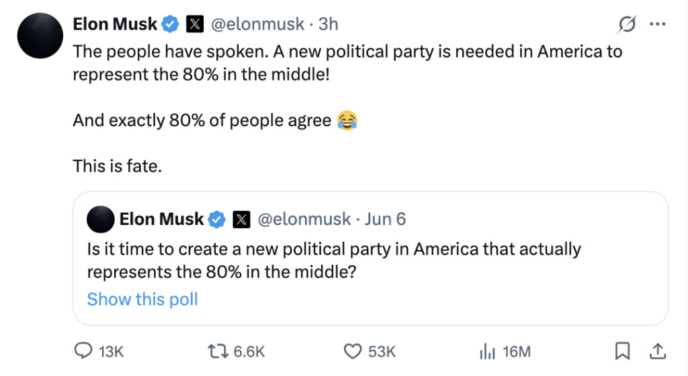View post analytics bar chart icon
The image size is (688, 376).
click(486, 351)
